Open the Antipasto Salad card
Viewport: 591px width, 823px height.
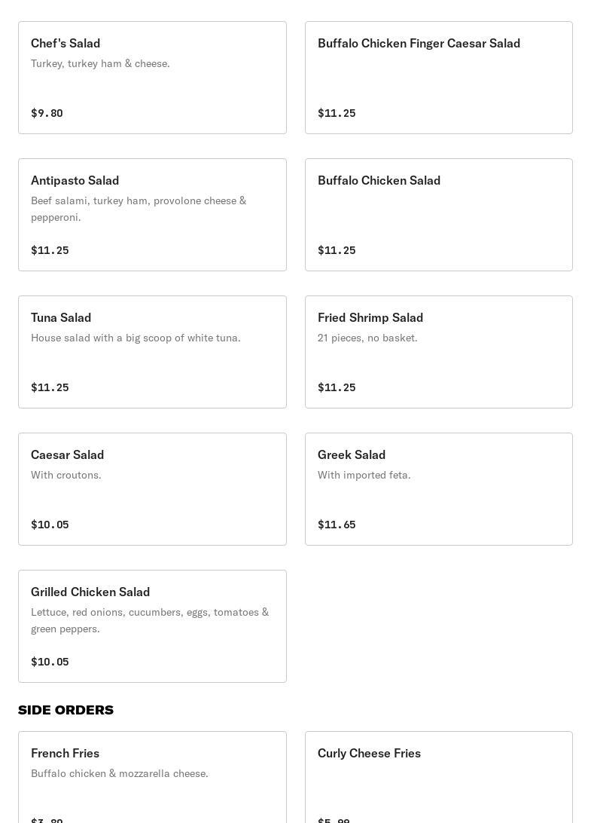[152, 215]
